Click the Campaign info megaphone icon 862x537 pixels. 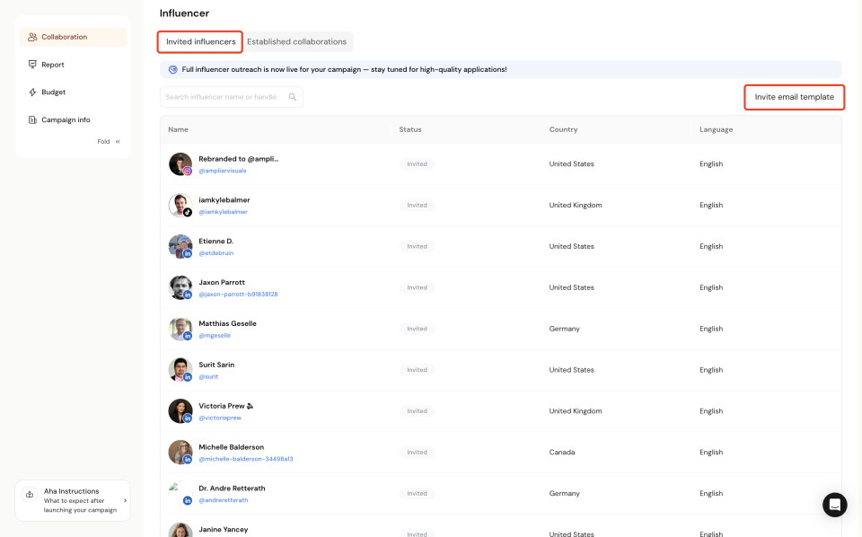[33, 119]
